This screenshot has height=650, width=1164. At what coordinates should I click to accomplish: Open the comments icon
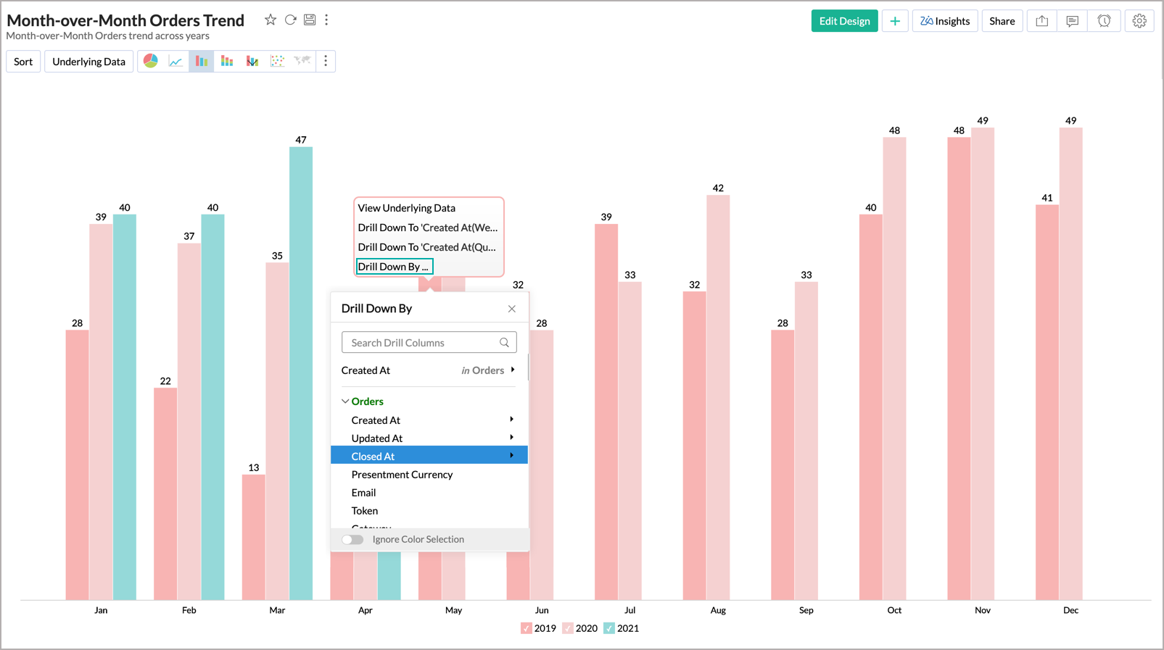[x=1072, y=21]
